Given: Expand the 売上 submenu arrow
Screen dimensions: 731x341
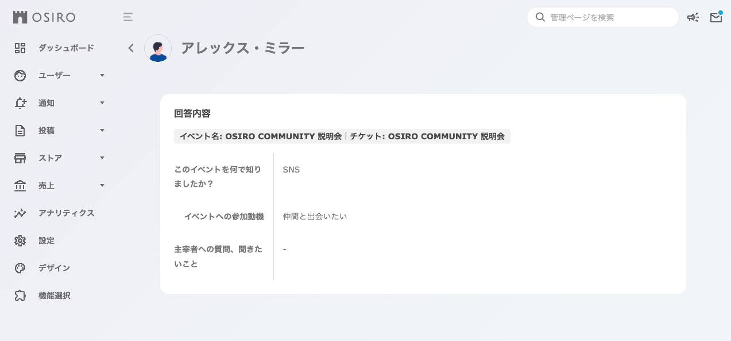Looking at the screenshot, I should [x=102, y=186].
